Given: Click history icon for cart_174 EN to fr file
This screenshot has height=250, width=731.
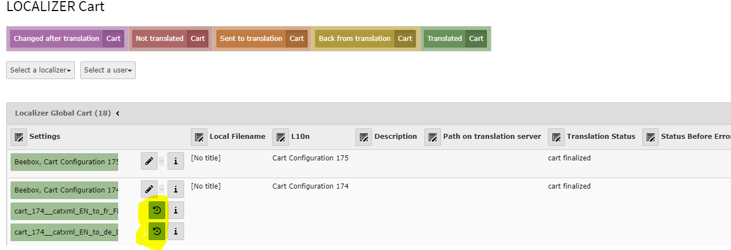Looking at the screenshot, I should point(157,210).
